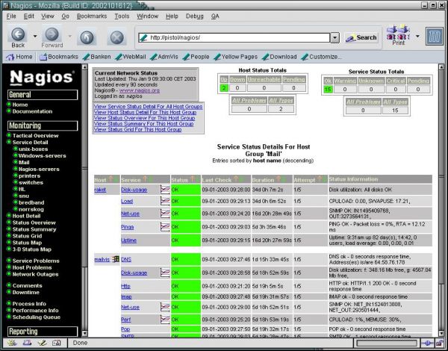This screenshot has height=351, width=448.
Task: Open the dropdown arrow beside Print
Action: point(418,36)
